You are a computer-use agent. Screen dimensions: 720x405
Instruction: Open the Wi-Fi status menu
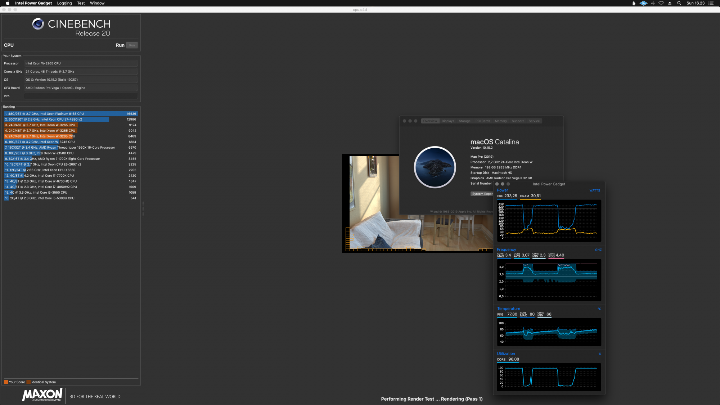[661, 3]
